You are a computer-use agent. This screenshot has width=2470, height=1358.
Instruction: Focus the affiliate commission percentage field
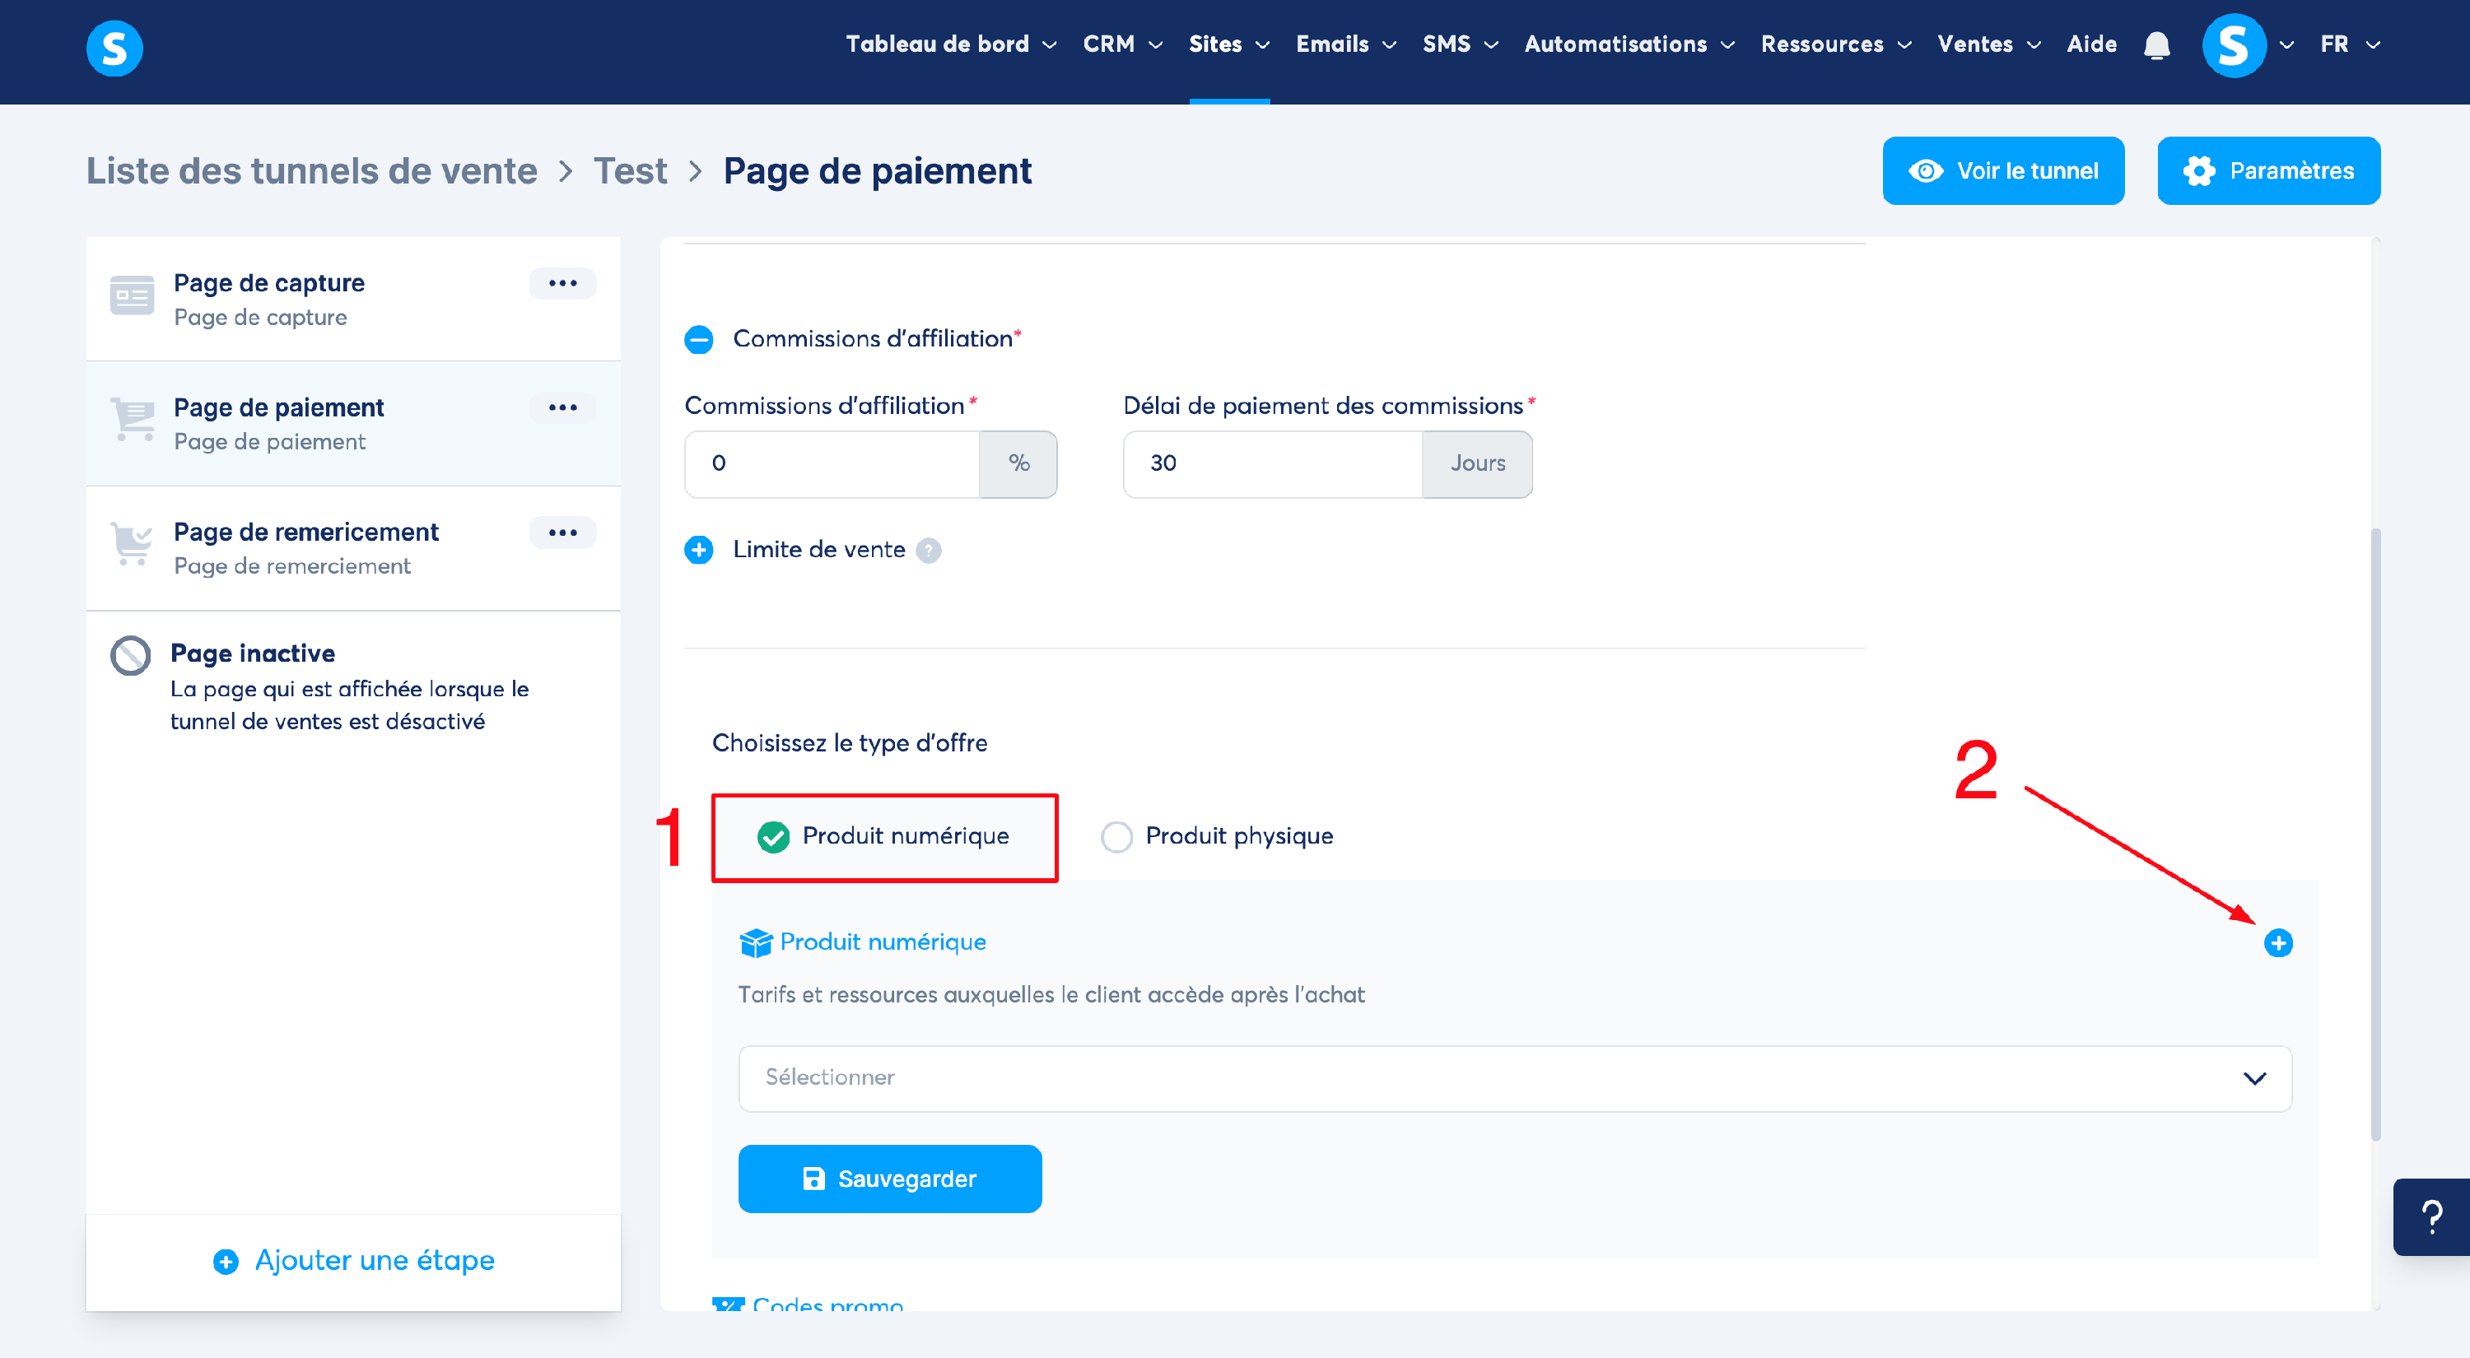(x=832, y=464)
